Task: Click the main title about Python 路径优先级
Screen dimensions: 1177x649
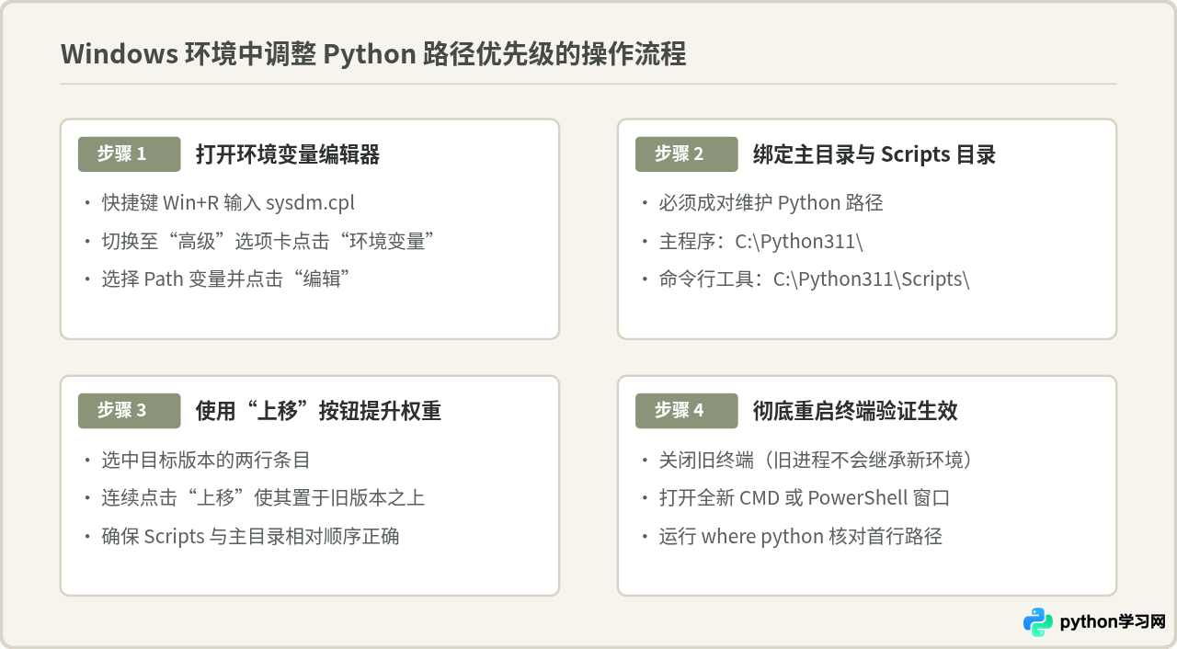Action: [x=373, y=54]
